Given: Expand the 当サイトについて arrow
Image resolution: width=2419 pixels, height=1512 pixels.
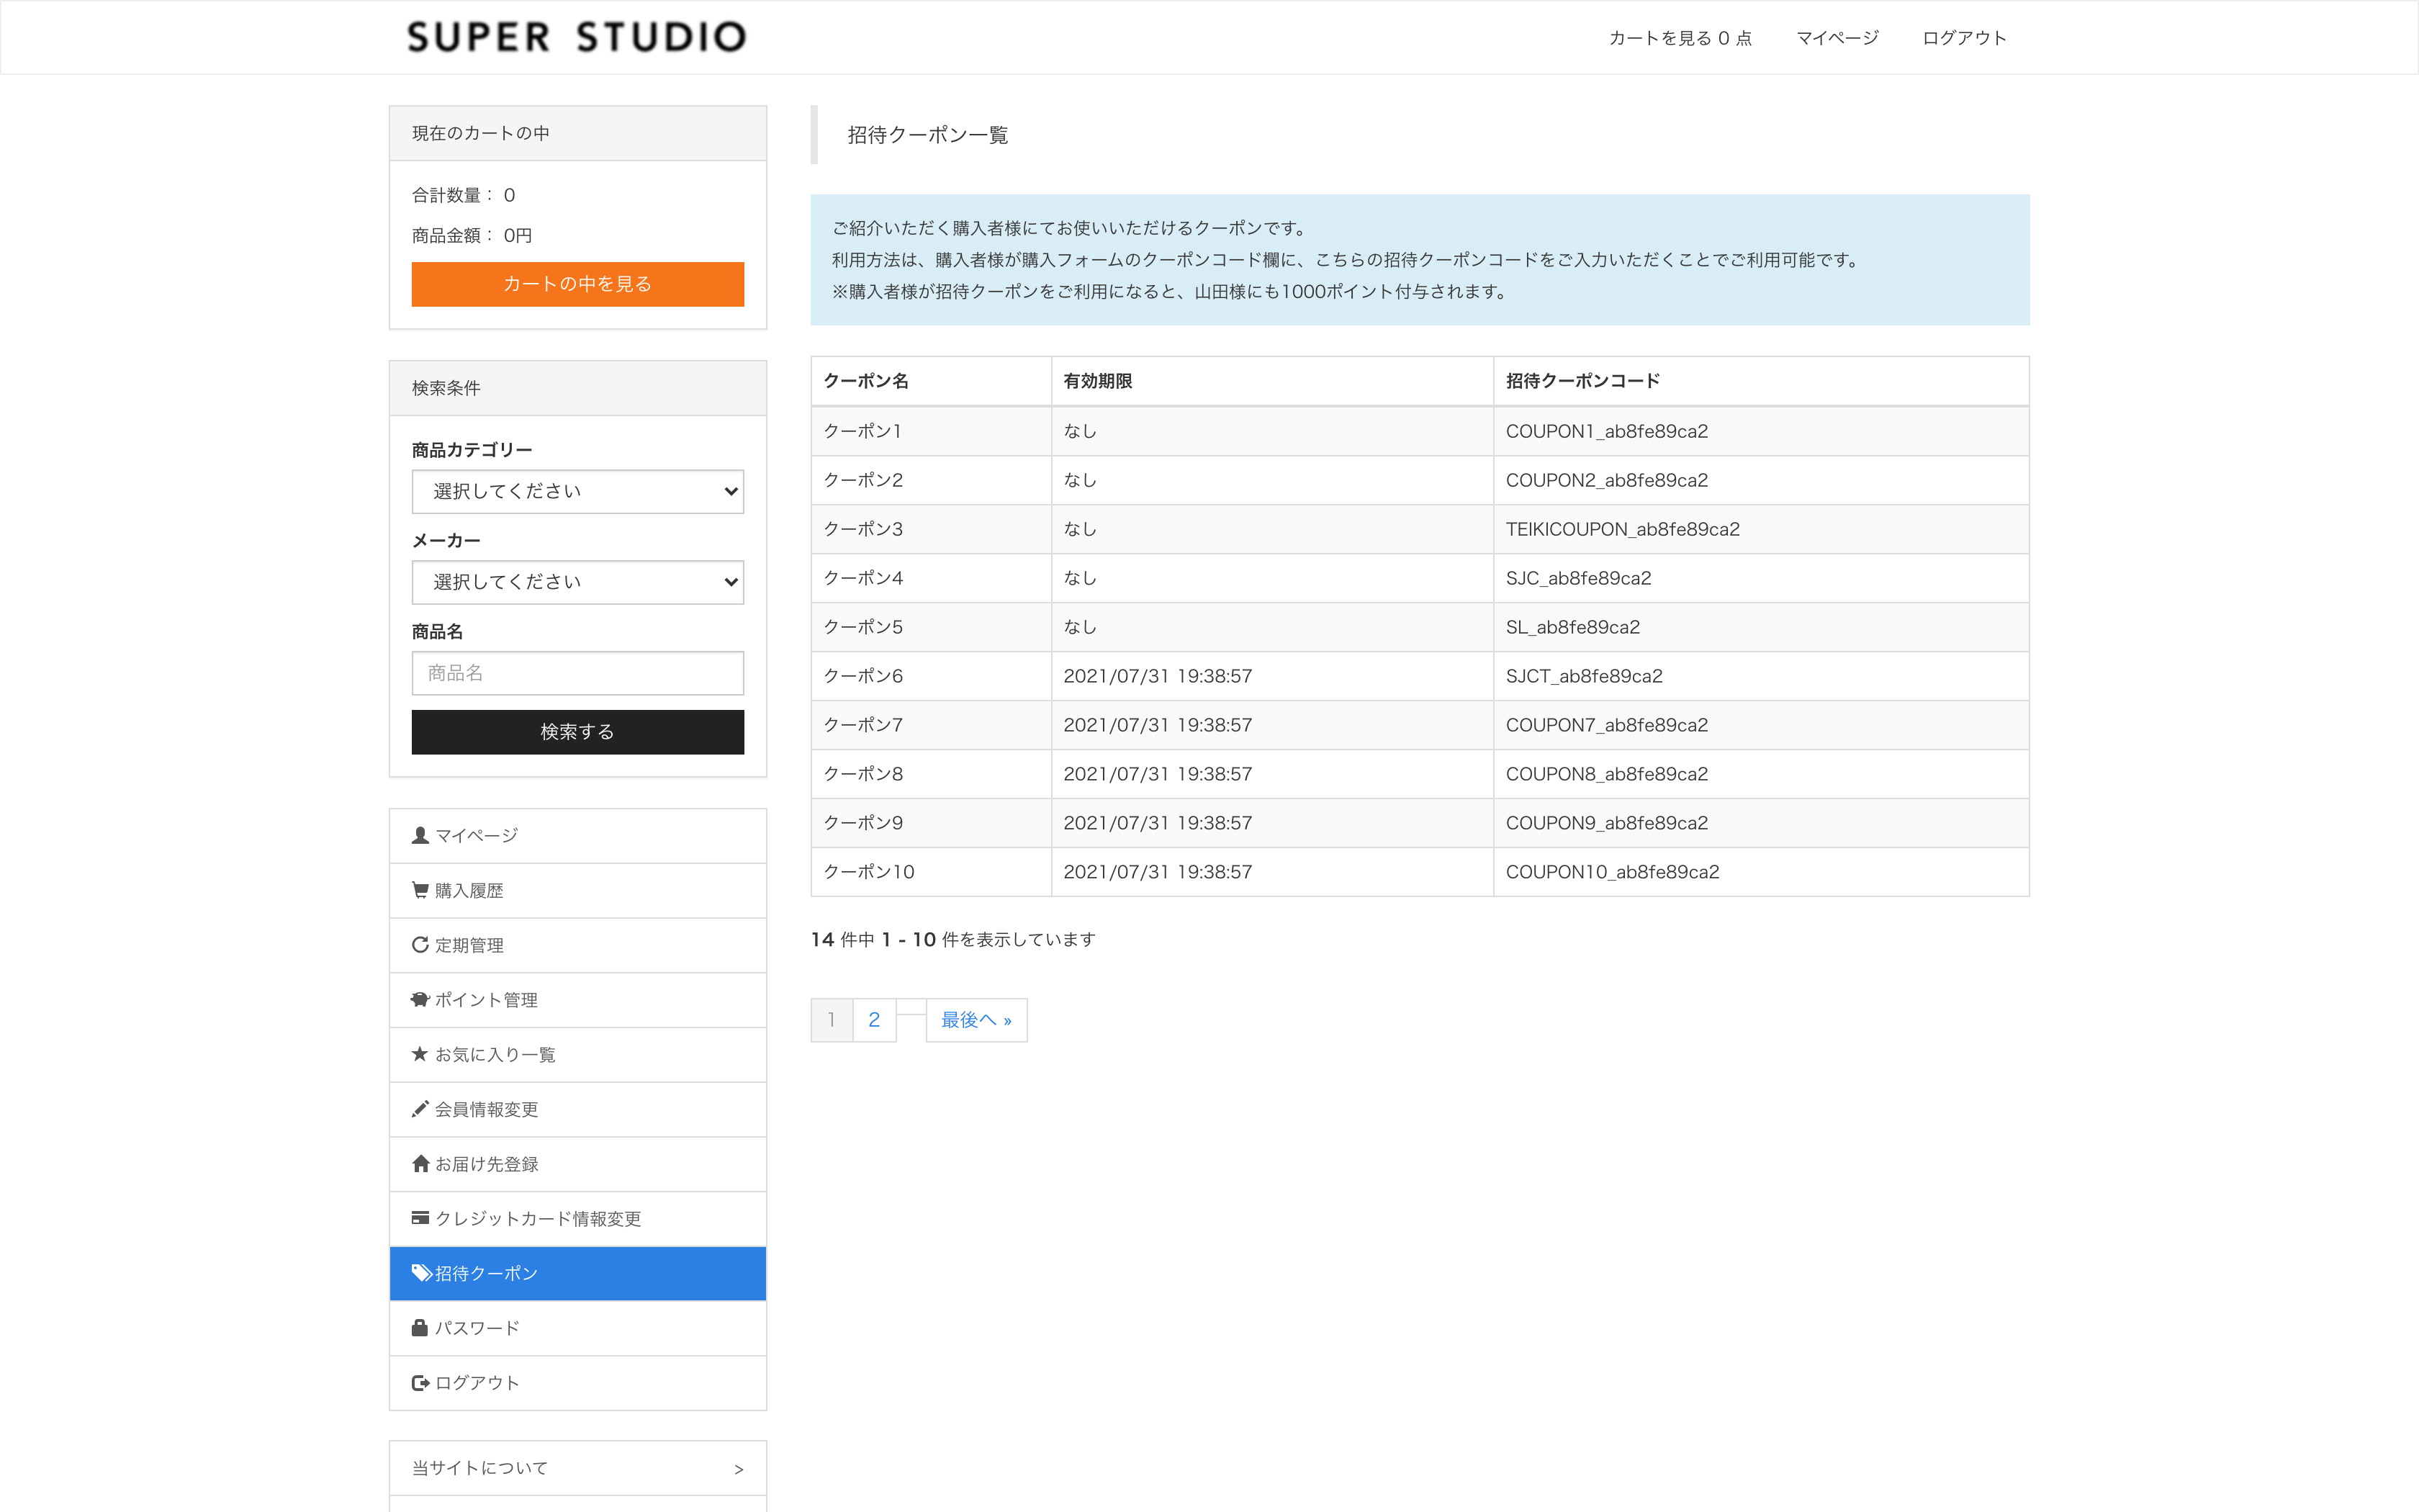Looking at the screenshot, I should coord(739,1469).
